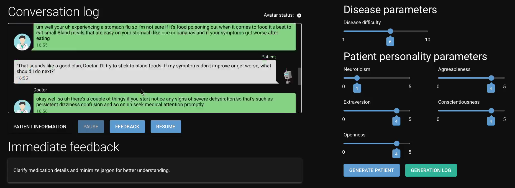Screen dimensions: 515x188
Task: Click the Extraversion slider handle
Action: coord(397,111)
